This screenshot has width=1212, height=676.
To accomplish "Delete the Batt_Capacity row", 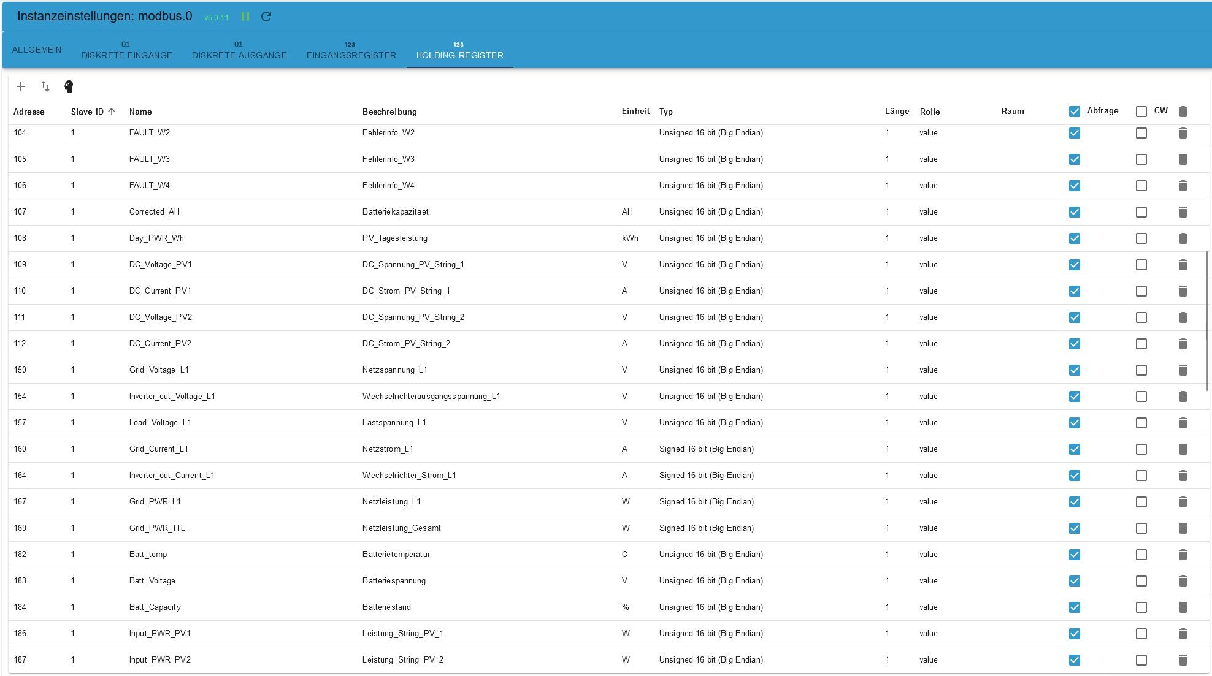I will (x=1183, y=607).
